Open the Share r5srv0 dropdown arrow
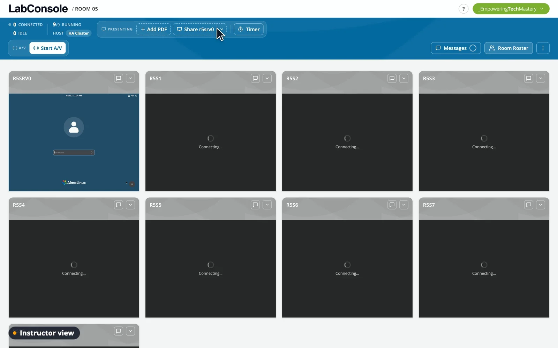558x348 pixels. coord(222,29)
